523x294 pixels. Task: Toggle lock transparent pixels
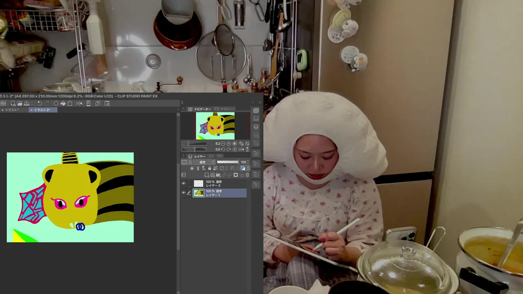(215, 168)
